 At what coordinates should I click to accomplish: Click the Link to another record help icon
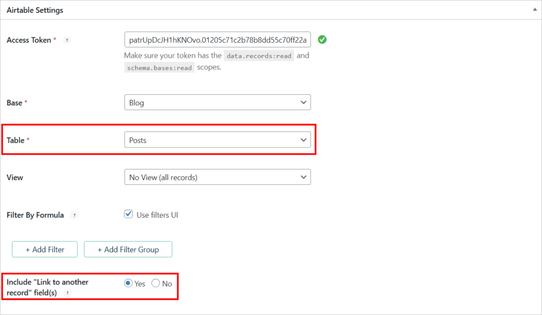click(x=67, y=293)
